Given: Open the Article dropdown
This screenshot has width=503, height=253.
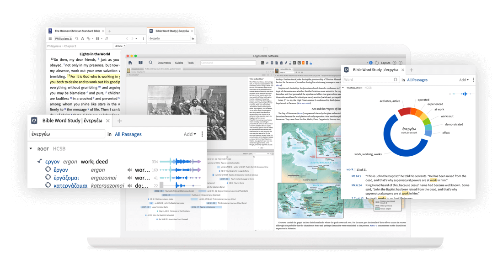Looking at the screenshot, I should (120, 46).
